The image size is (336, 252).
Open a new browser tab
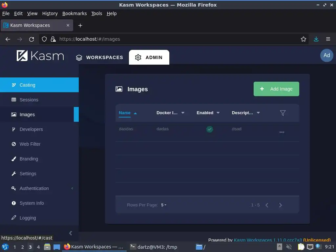(80, 26)
